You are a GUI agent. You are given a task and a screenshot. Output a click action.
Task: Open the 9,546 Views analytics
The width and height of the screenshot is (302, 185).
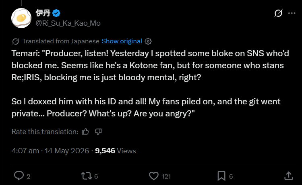point(116,151)
